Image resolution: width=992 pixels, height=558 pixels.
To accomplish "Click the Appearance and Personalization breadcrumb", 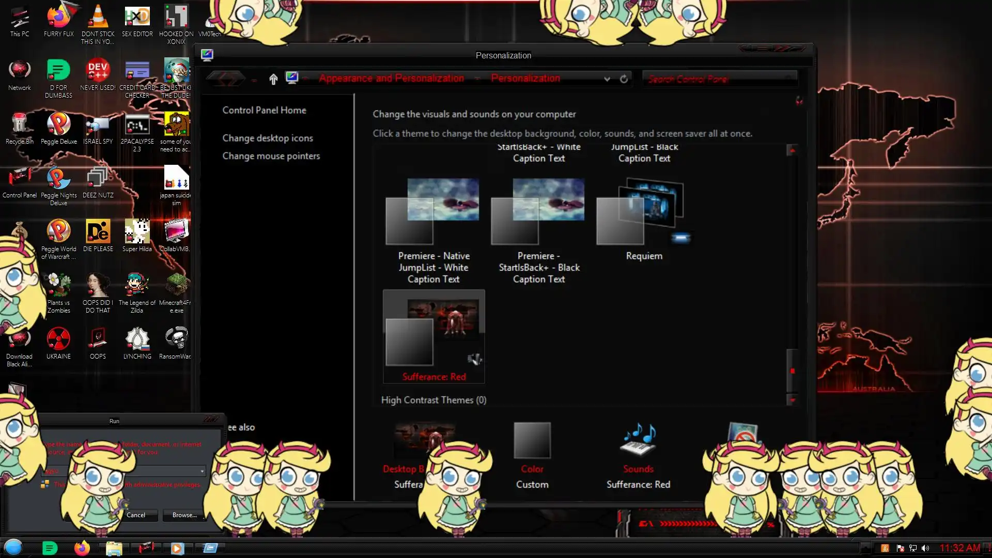I will point(391,78).
